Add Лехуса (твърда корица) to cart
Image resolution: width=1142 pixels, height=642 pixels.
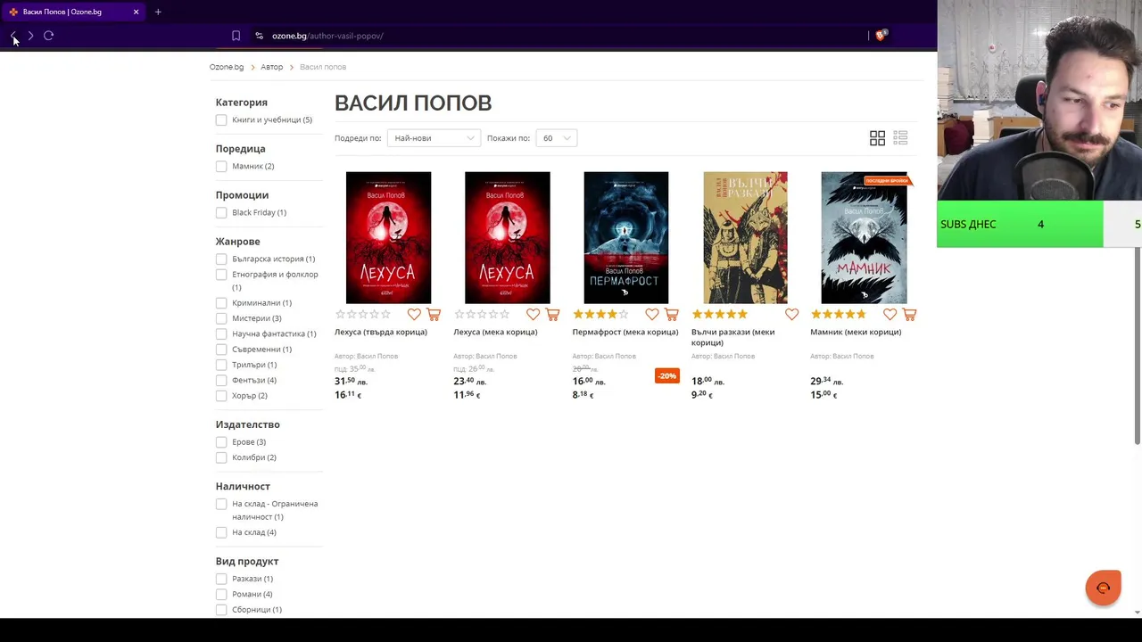coord(434,314)
